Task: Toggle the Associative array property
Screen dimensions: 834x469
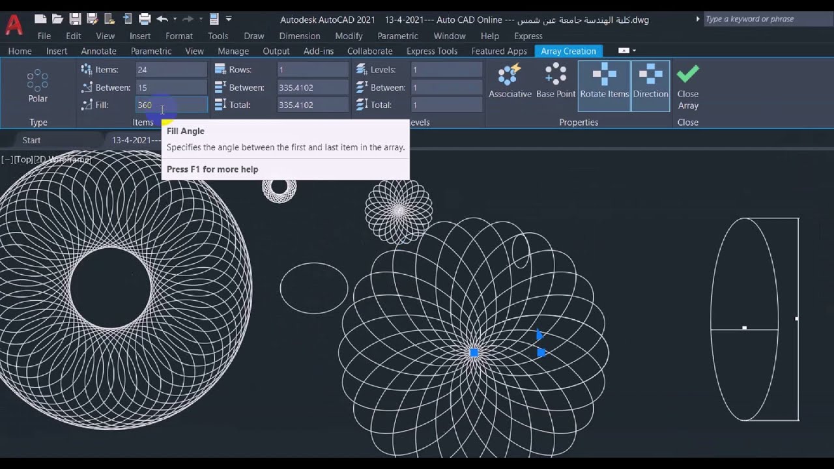Action: 510,81
